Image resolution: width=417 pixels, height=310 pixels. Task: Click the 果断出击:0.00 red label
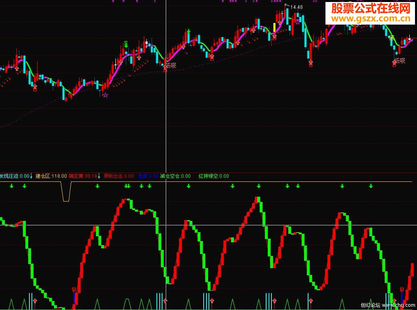coord(119,176)
